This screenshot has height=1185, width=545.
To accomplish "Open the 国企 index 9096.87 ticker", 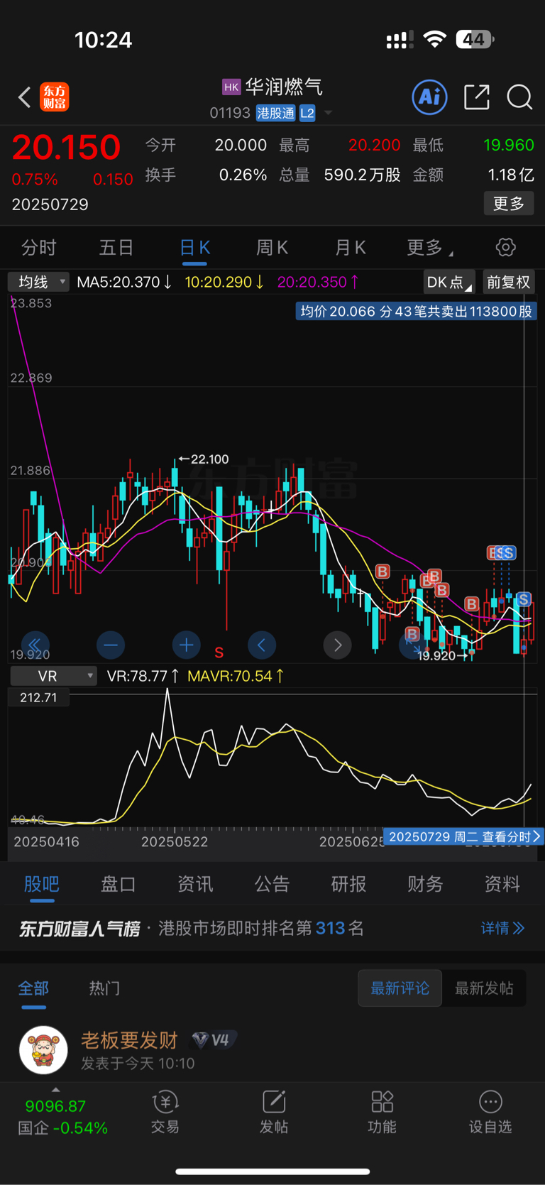I will [x=62, y=1116].
